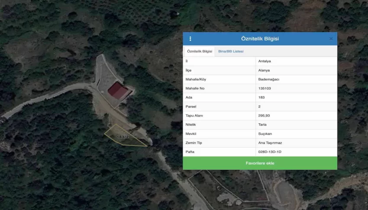Click the Mahalle/Köy field label
The image size is (368, 210).
[x=196, y=79]
